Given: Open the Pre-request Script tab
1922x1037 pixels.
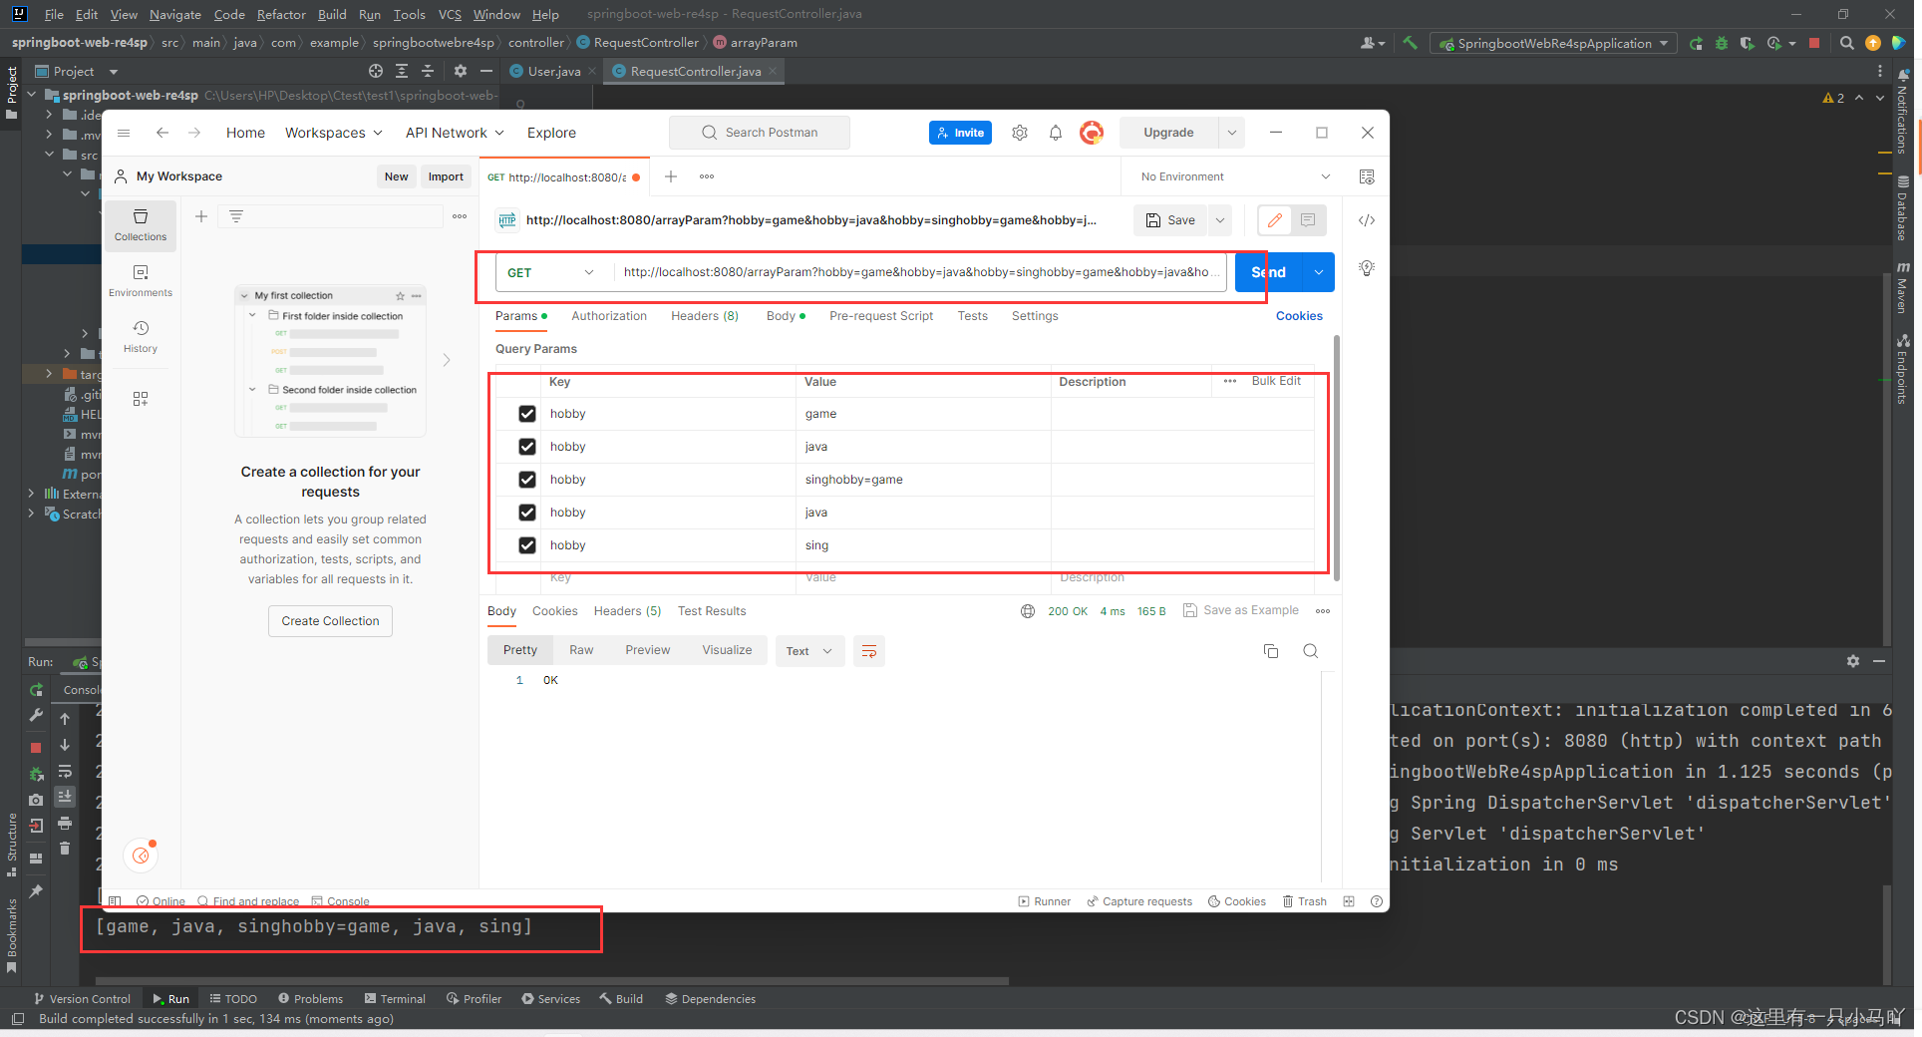Looking at the screenshot, I should [881, 316].
